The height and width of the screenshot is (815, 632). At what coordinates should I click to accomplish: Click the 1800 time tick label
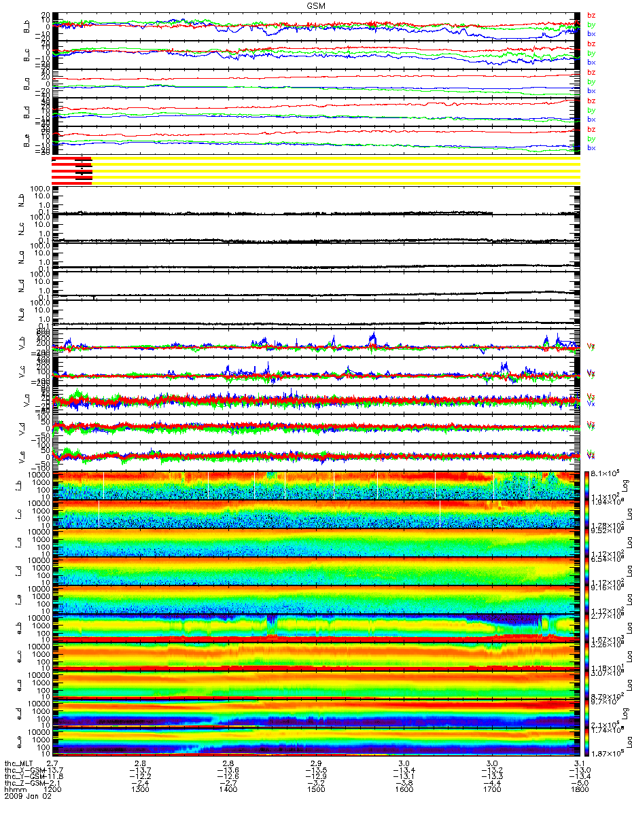pos(580,789)
